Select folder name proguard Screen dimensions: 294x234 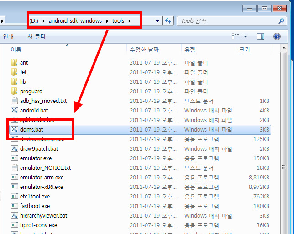point(31,92)
